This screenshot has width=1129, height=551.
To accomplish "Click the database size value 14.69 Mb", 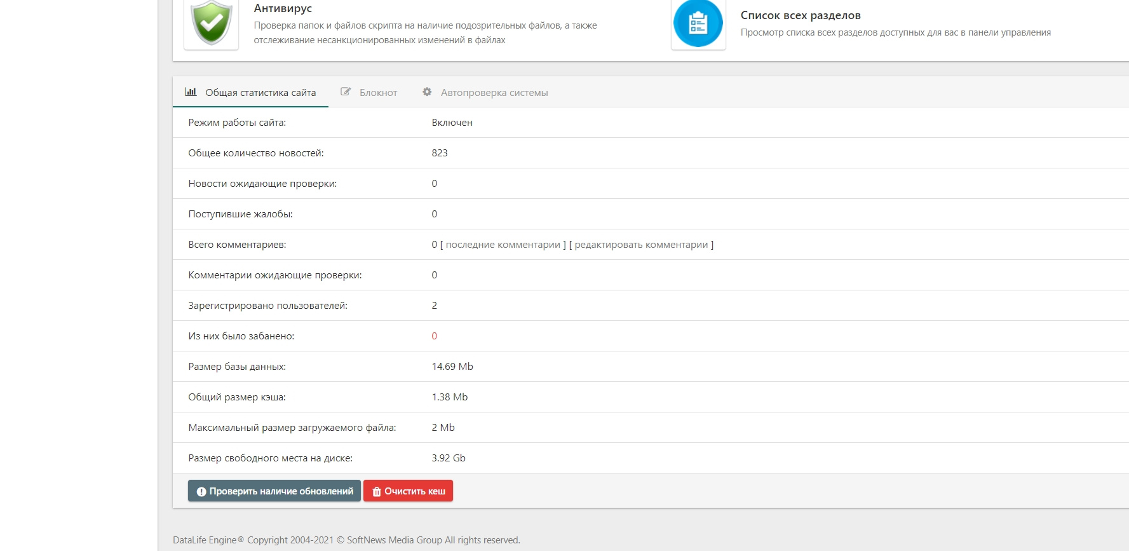I will (x=452, y=367).
